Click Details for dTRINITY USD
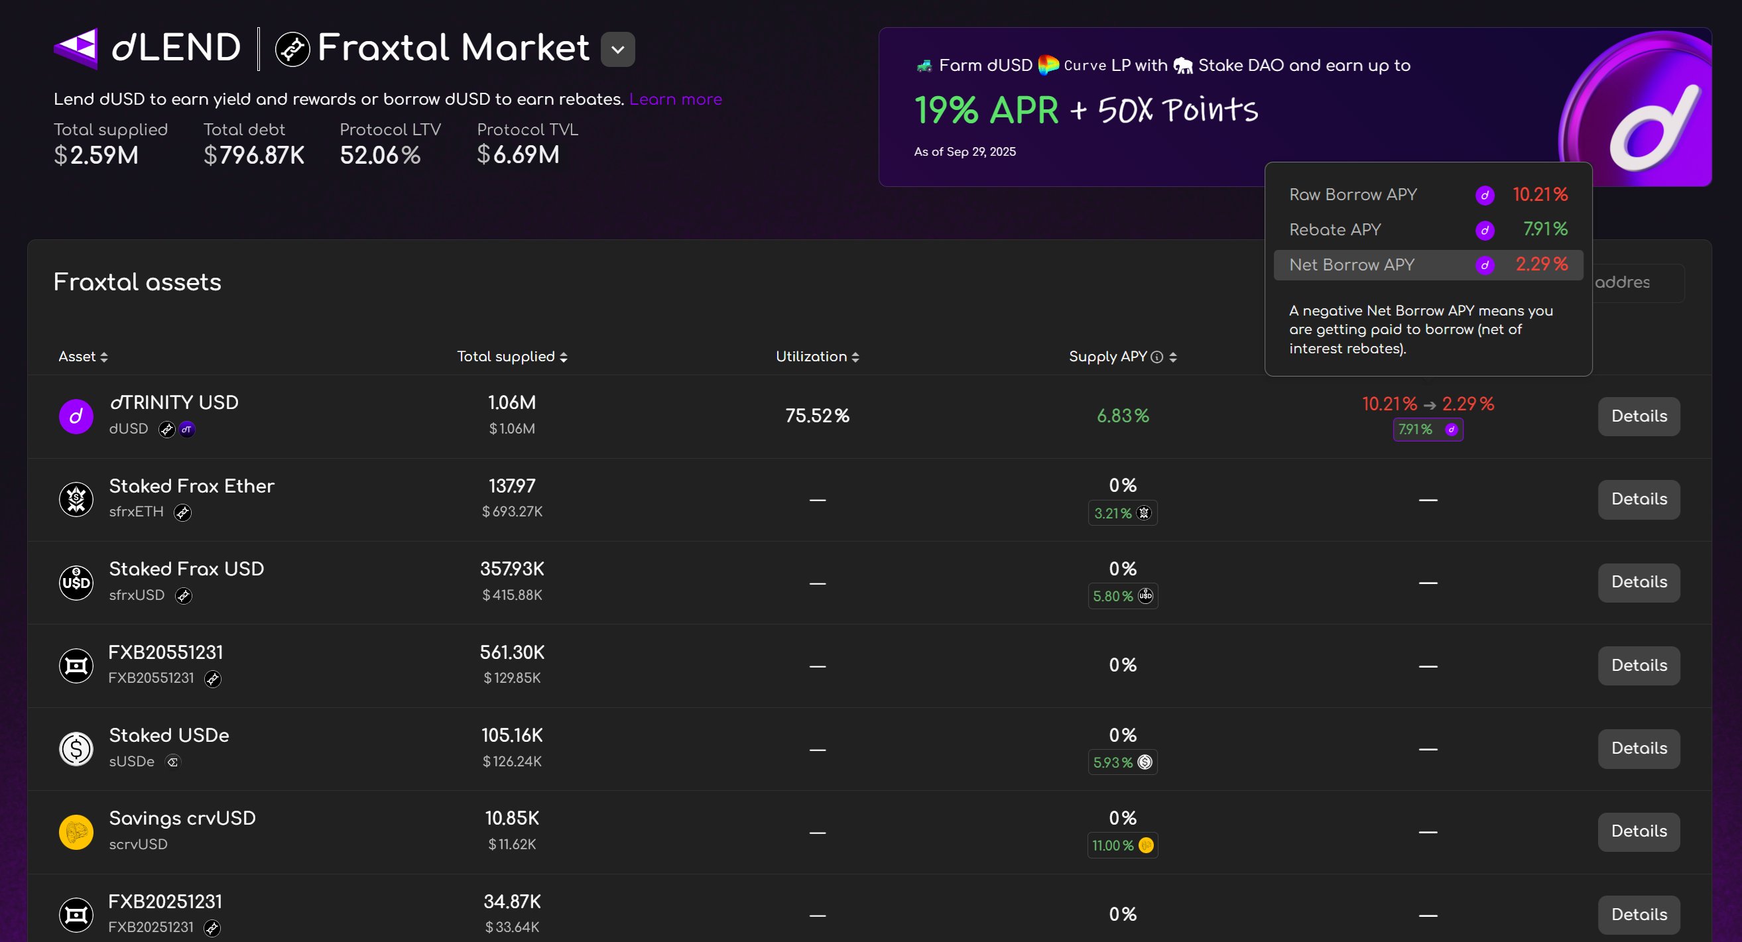 (x=1639, y=416)
